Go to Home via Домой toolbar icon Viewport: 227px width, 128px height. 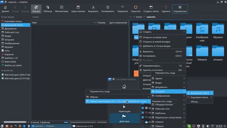[x=5, y=9]
